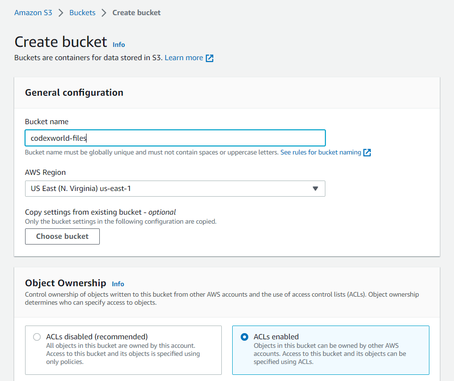Image resolution: width=454 pixels, height=381 pixels.
Task: Go to the "Buckets" breadcrumb link
Action: click(x=82, y=12)
